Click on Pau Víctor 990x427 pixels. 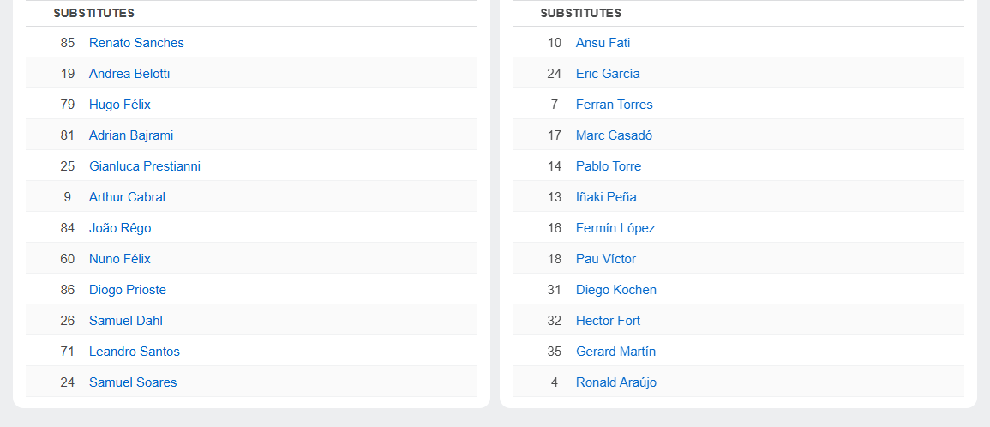pyautogui.click(x=606, y=259)
